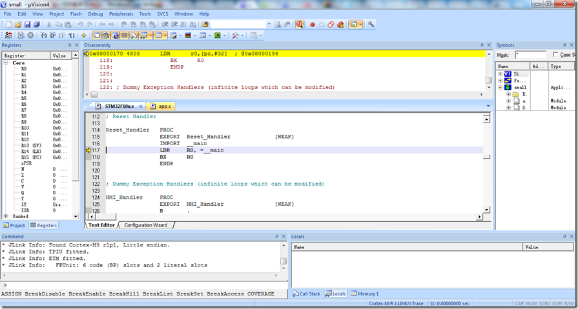Open the Flash menu
The width and height of the screenshot is (578, 309).
(x=76, y=14)
